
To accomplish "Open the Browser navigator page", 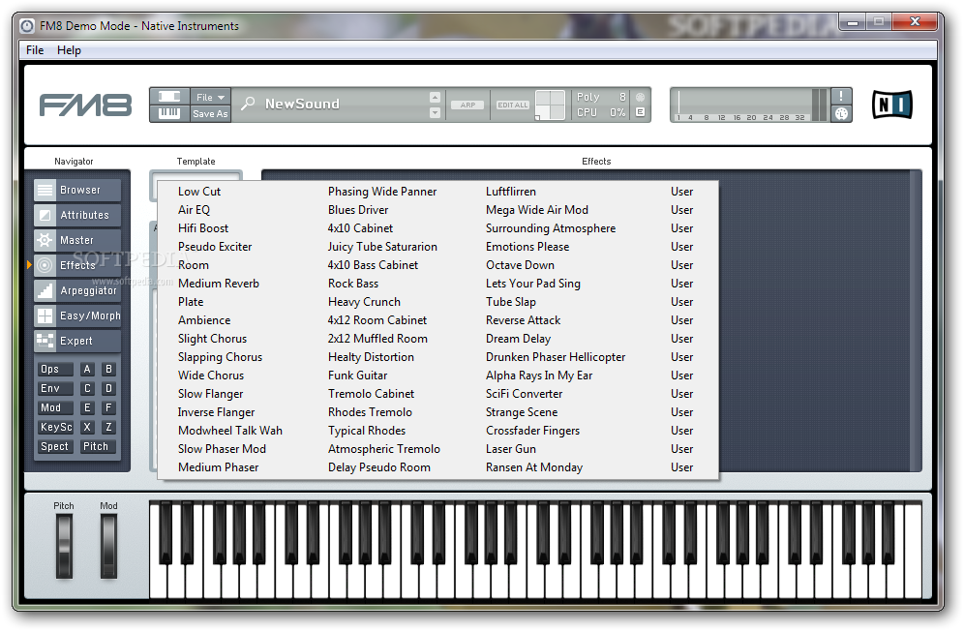I will pyautogui.click(x=77, y=190).
